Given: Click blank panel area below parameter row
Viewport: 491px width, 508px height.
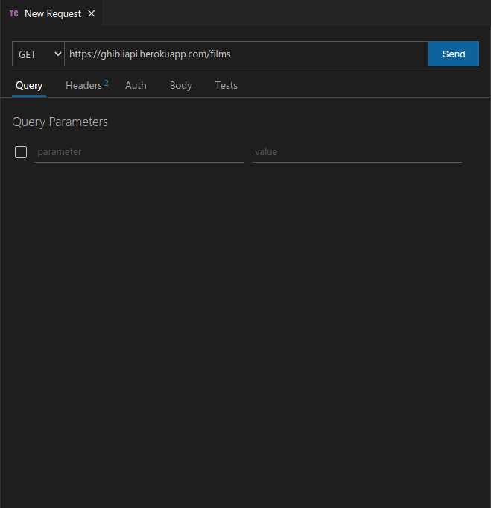Looking at the screenshot, I should (245, 324).
